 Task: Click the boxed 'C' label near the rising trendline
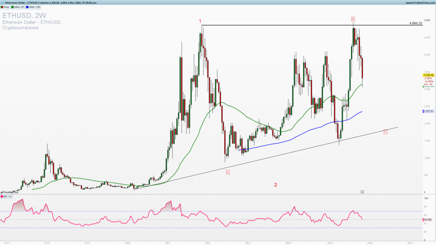(x=385, y=132)
